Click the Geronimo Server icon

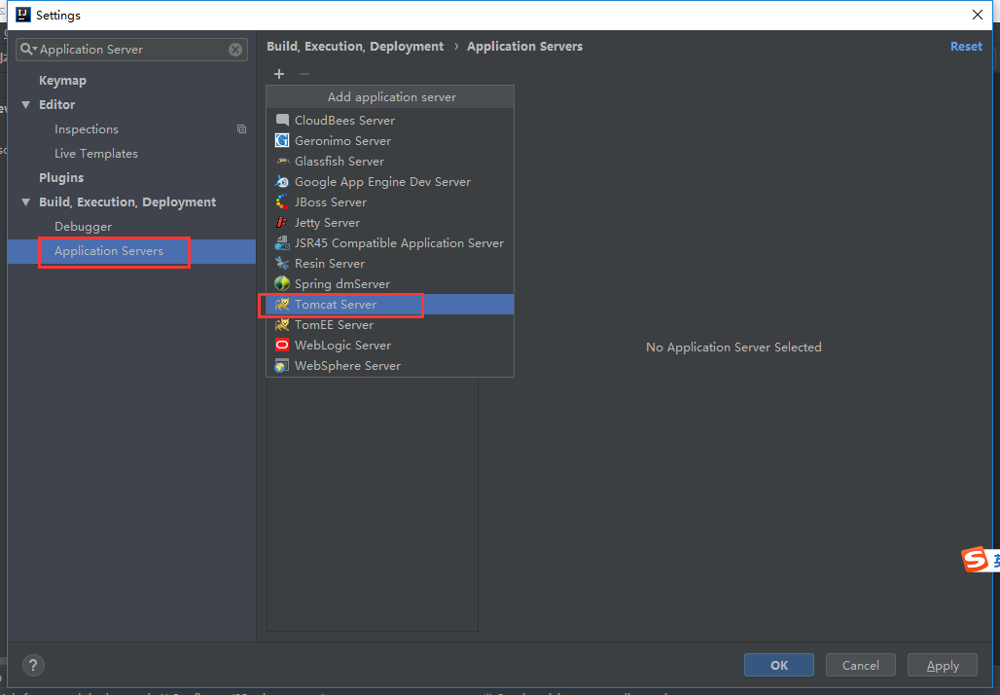point(282,140)
